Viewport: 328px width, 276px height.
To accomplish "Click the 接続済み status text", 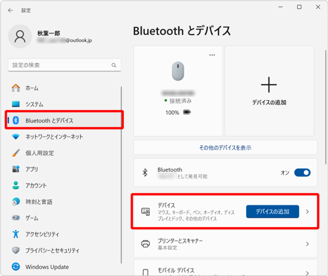I will tap(180, 101).
